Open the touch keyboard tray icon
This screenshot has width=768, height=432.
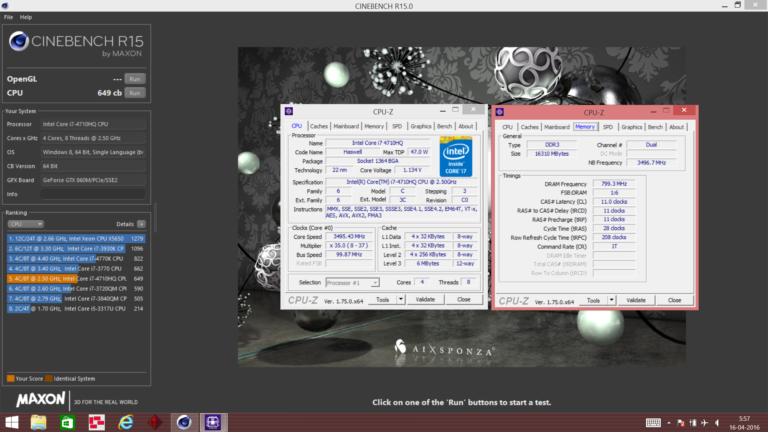653,423
